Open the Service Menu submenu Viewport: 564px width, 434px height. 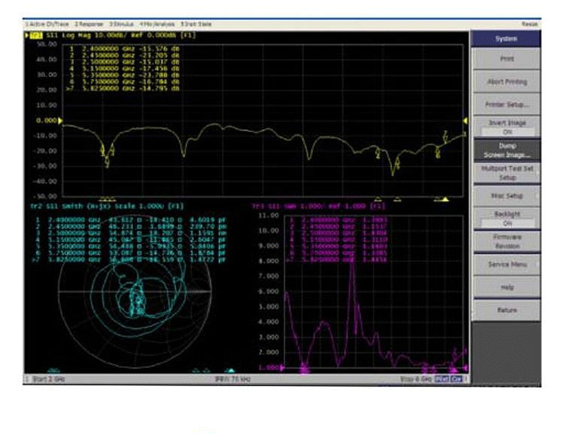coord(505,265)
